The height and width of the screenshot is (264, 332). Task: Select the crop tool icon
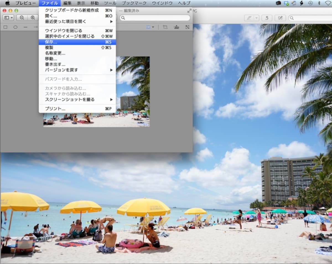coord(165,27)
